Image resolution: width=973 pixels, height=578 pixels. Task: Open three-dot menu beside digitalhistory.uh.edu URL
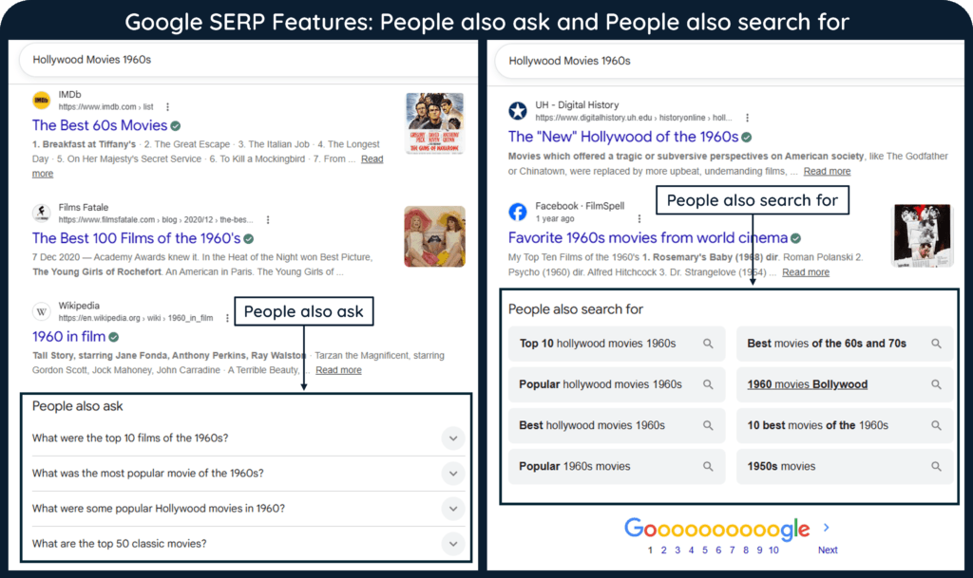click(747, 118)
